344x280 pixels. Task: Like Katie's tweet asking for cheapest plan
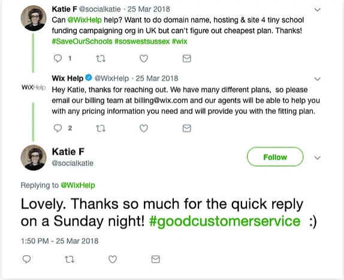coord(144,59)
